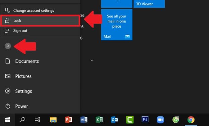Select the Lock option
Screen dimensions: 209x126
pos(40,20)
